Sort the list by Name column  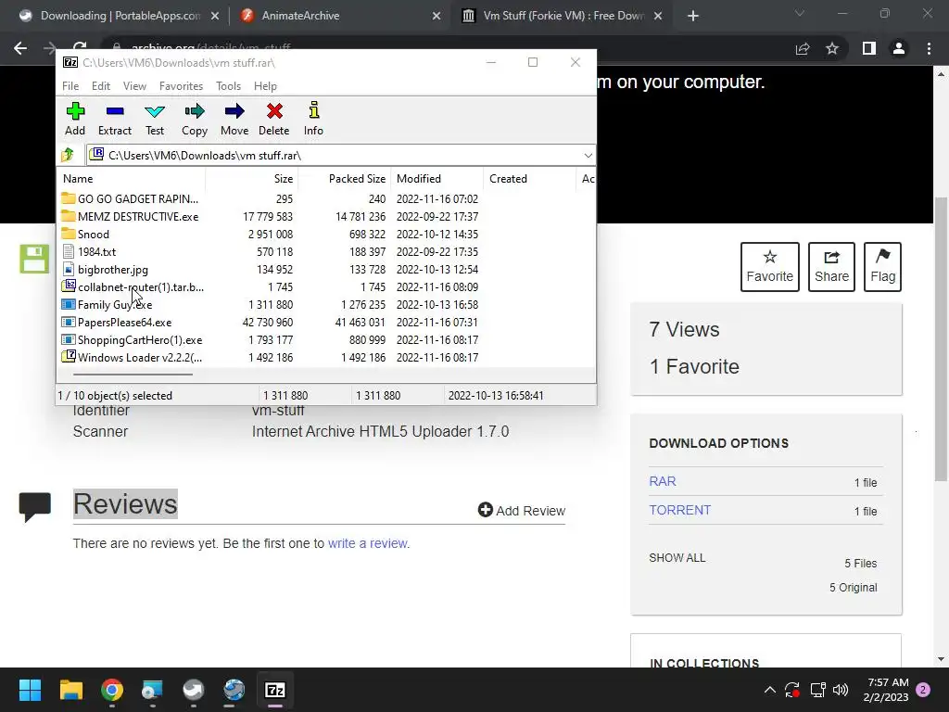point(132,179)
